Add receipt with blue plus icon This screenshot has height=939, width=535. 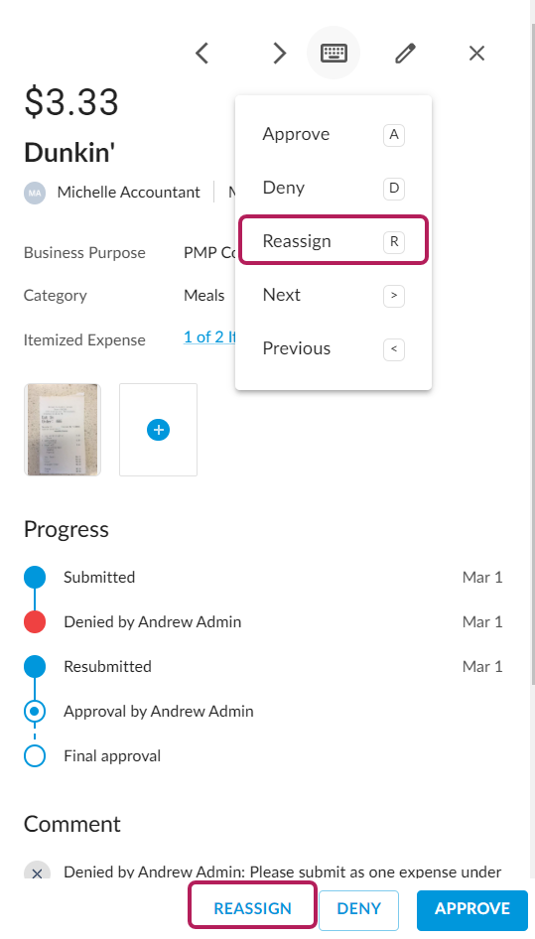pos(158,430)
